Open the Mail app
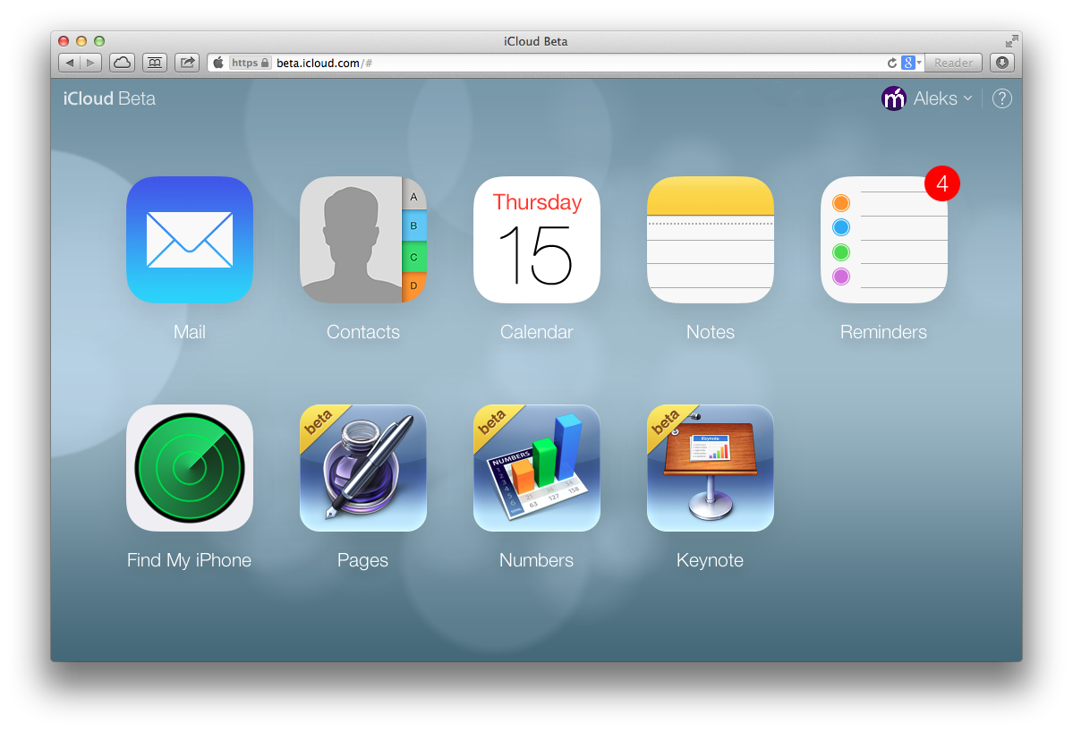 click(x=189, y=240)
